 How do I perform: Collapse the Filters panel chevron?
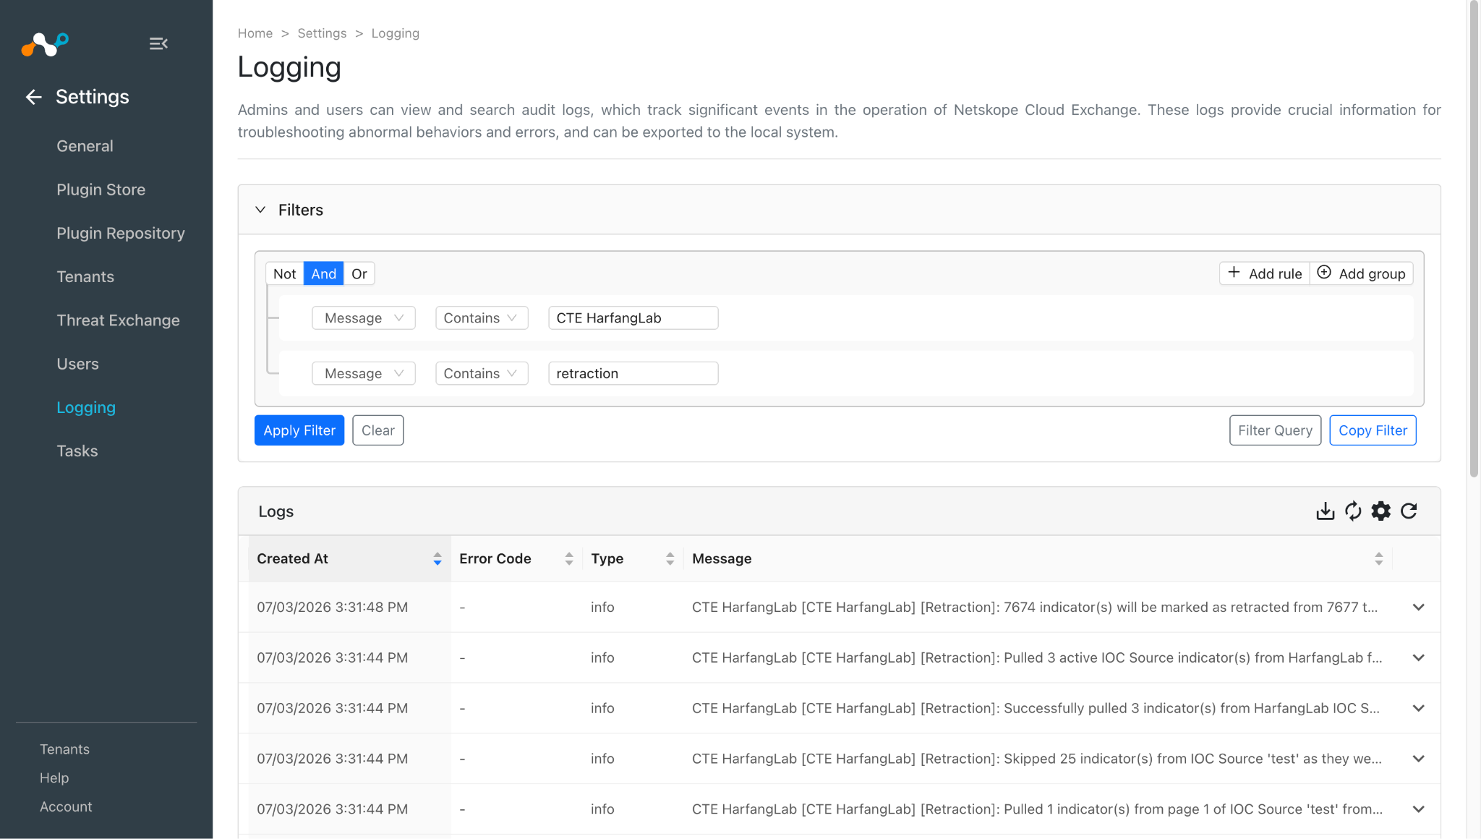[260, 210]
